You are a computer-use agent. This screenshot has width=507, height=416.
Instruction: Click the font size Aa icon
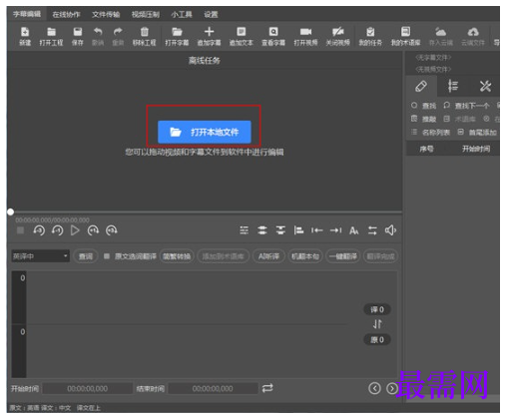pos(354,230)
